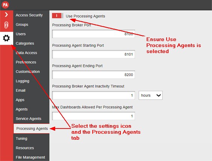Switch to the File Management tab
The image size is (212, 161).
(x=30, y=157)
